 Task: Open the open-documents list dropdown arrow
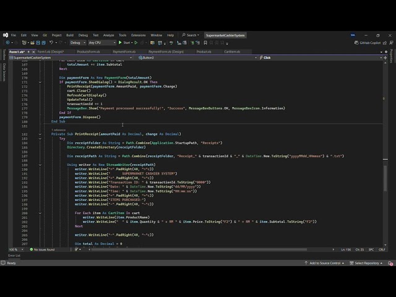click(x=381, y=52)
